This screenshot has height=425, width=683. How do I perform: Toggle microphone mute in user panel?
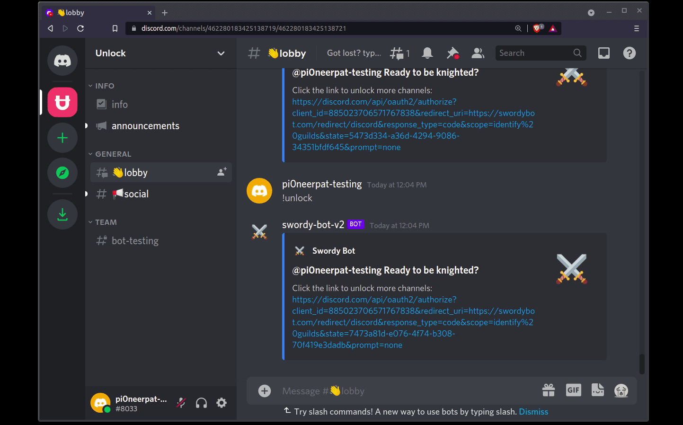coord(181,403)
